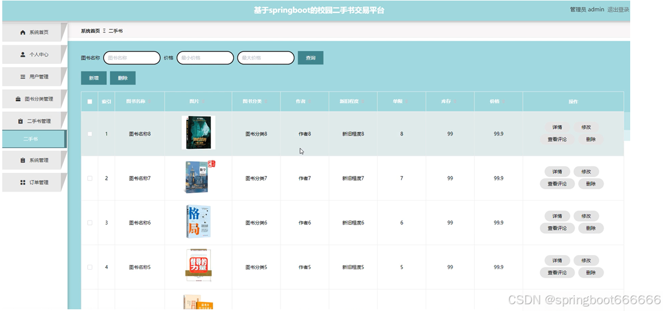The image size is (663, 311).
Task: Click 修改 for 图书名称7
Action: 586,171
